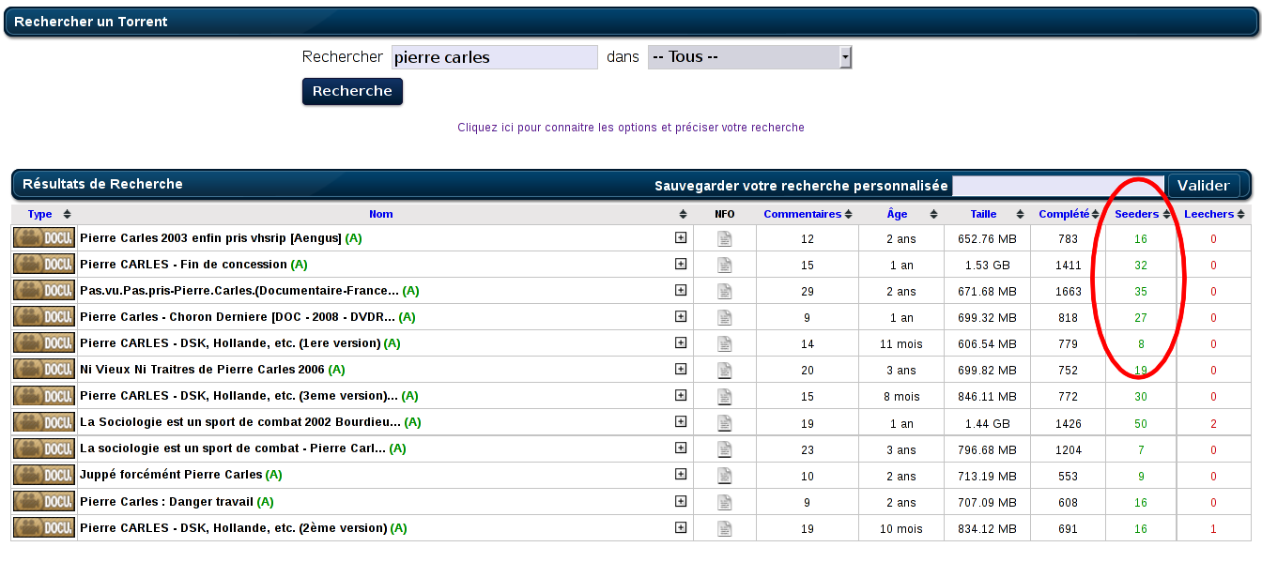View NFO for DSK, Hollande (1ere version)

(724, 343)
